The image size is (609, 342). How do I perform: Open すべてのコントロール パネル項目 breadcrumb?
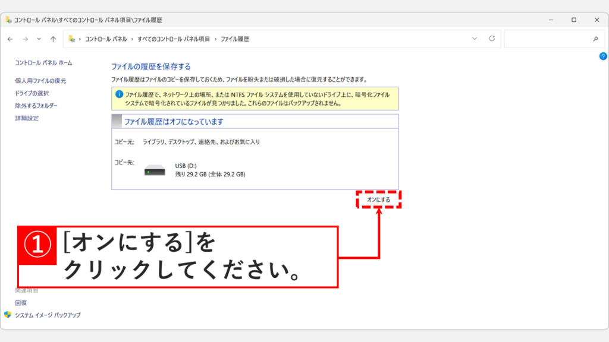click(174, 39)
